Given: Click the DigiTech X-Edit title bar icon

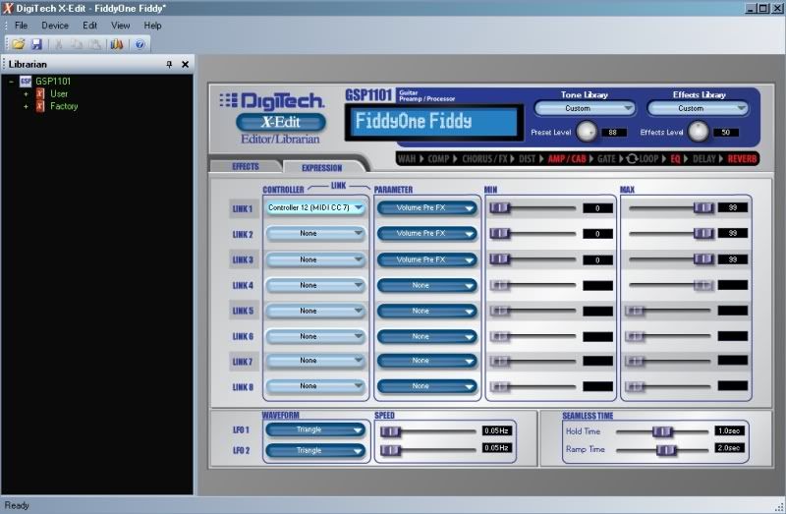Looking at the screenshot, I should pyautogui.click(x=8, y=8).
